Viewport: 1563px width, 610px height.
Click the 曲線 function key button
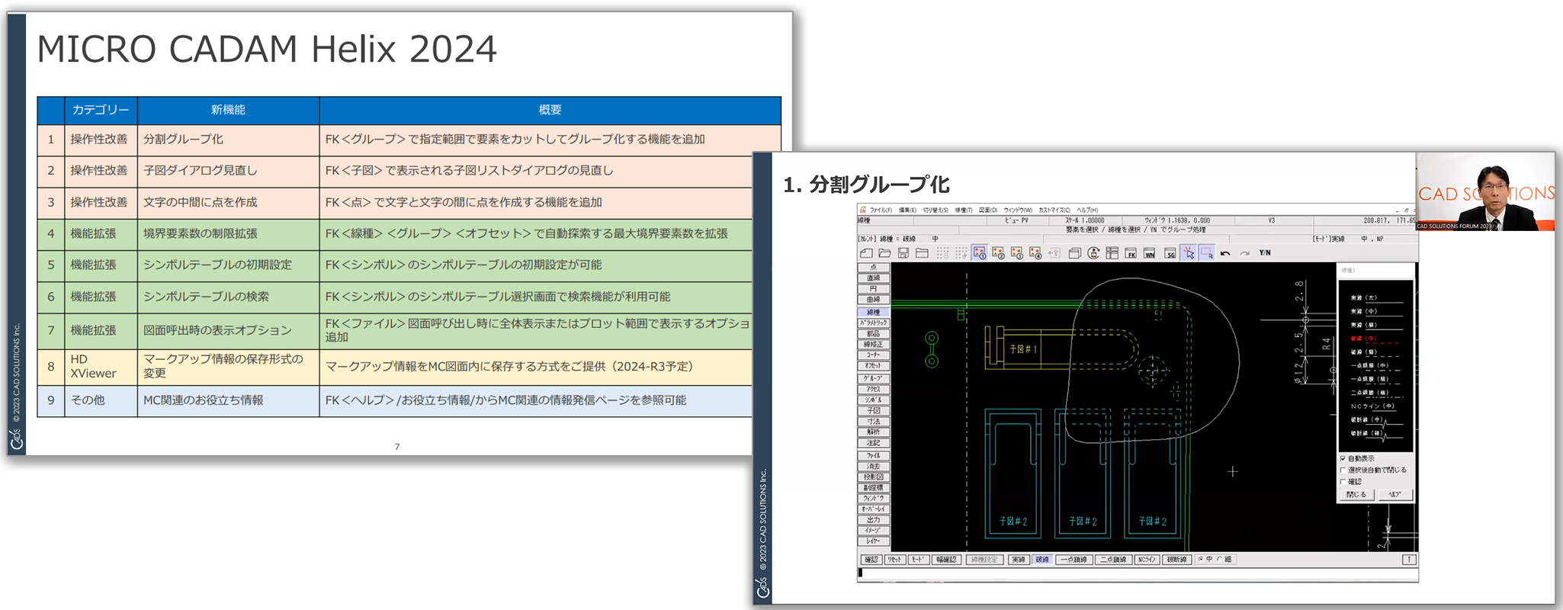tap(874, 300)
